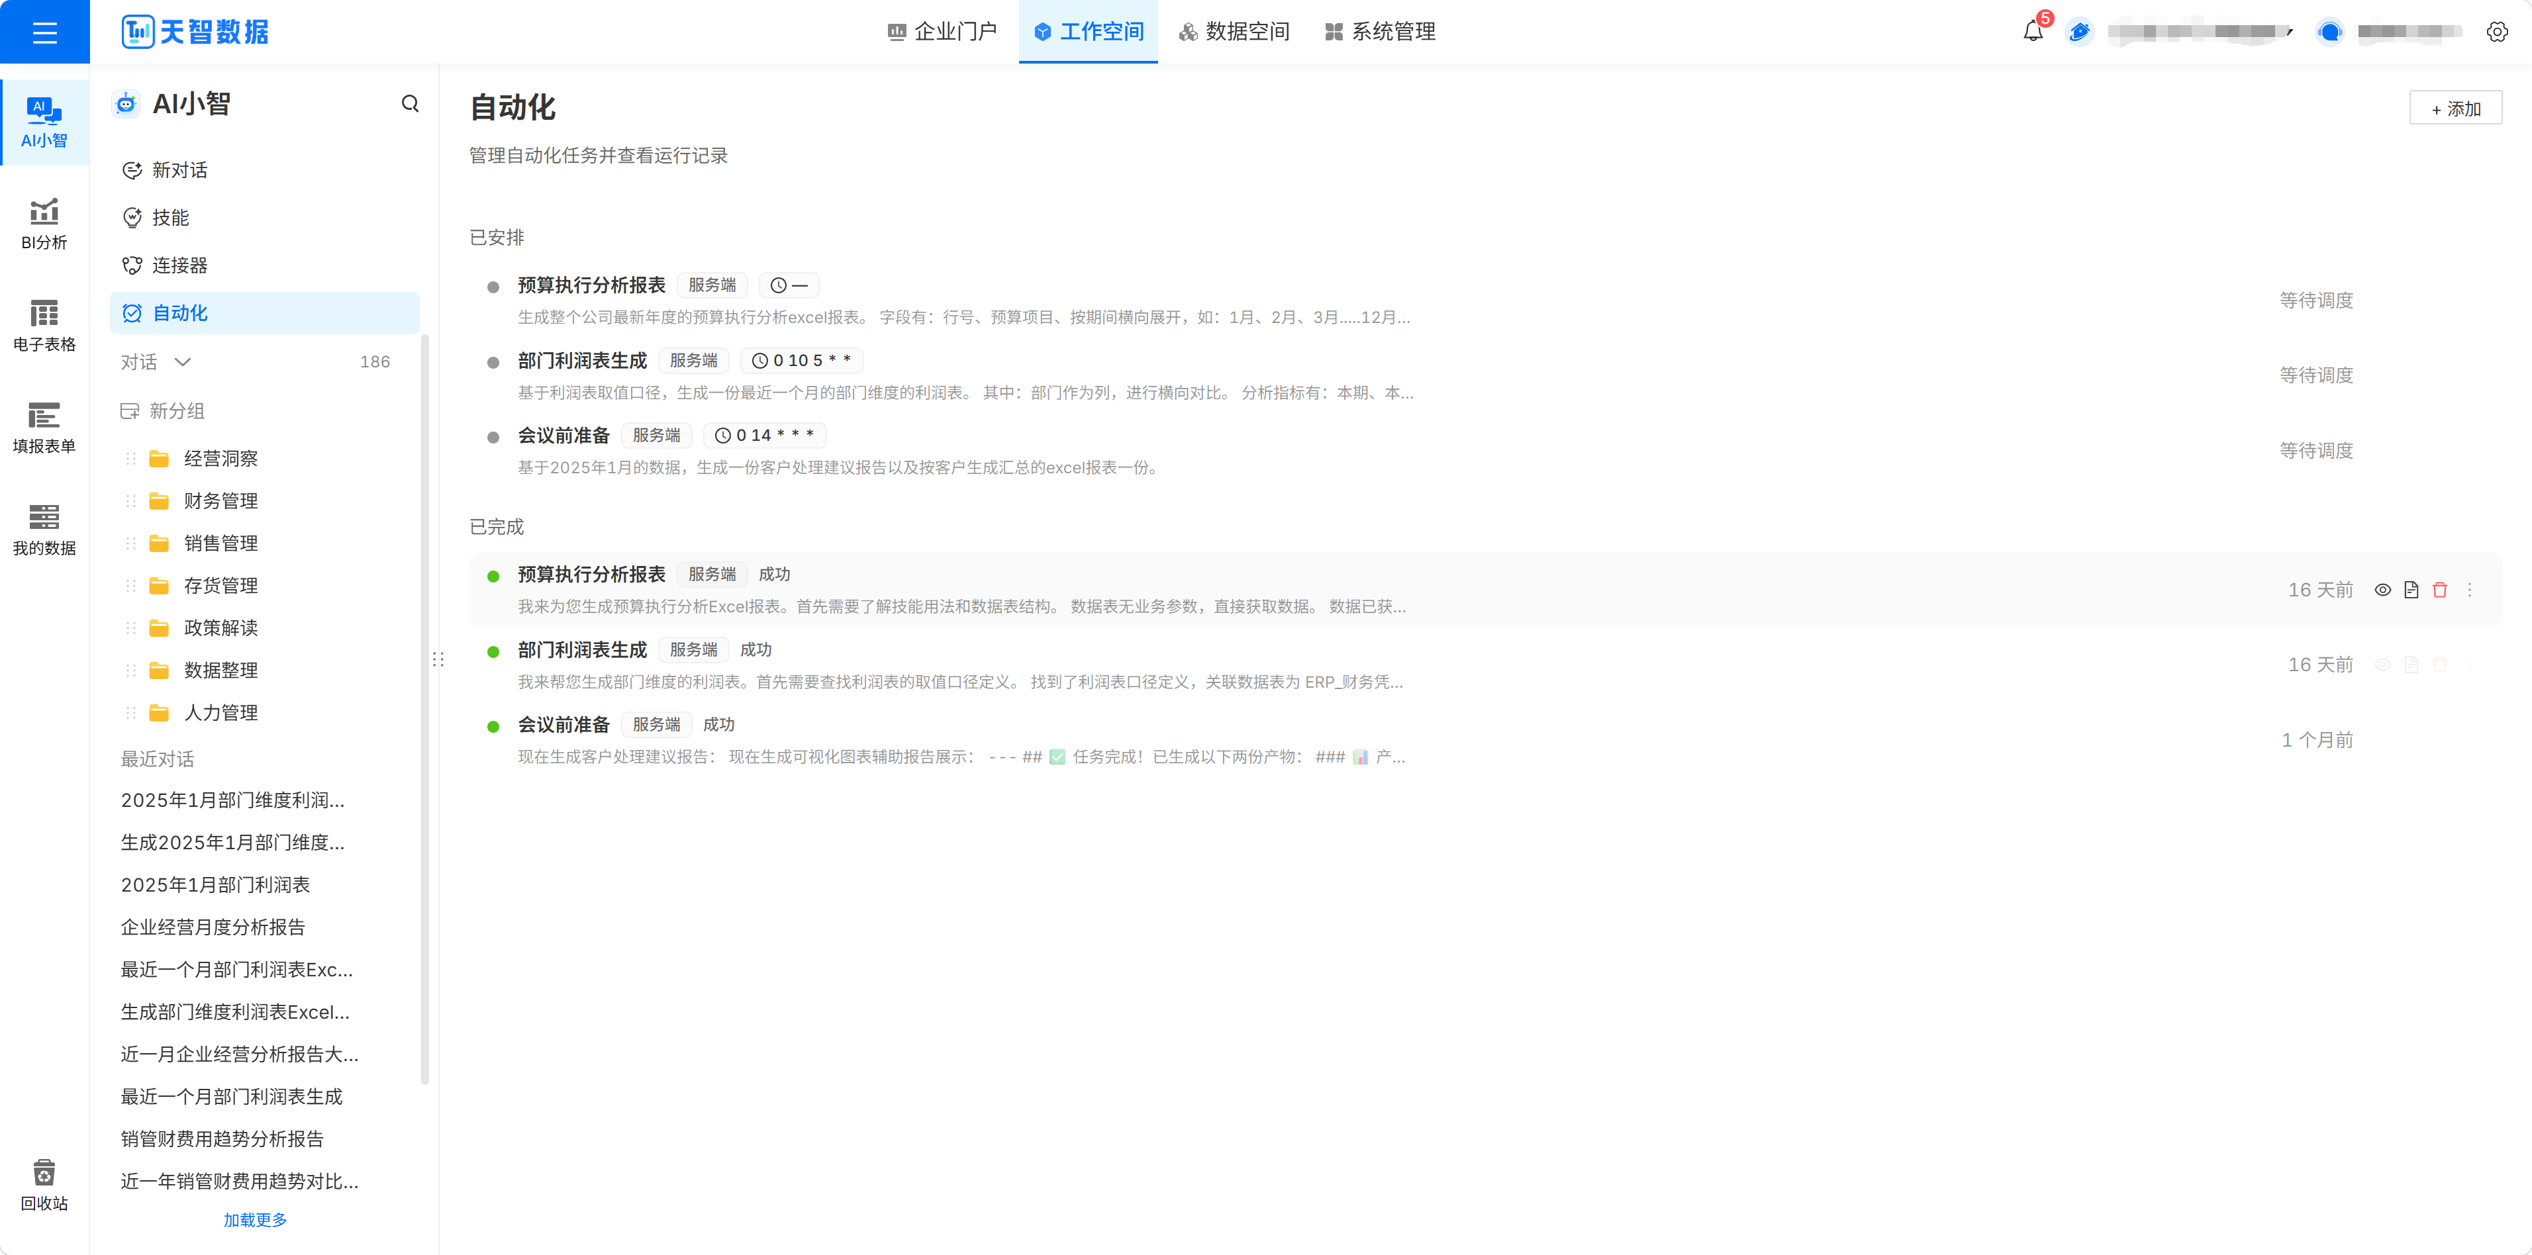The width and height of the screenshot is (2532, 1255).
Task: Open the hamburger menu at top left
Action: pyautogui.click(x=44, y=32)
